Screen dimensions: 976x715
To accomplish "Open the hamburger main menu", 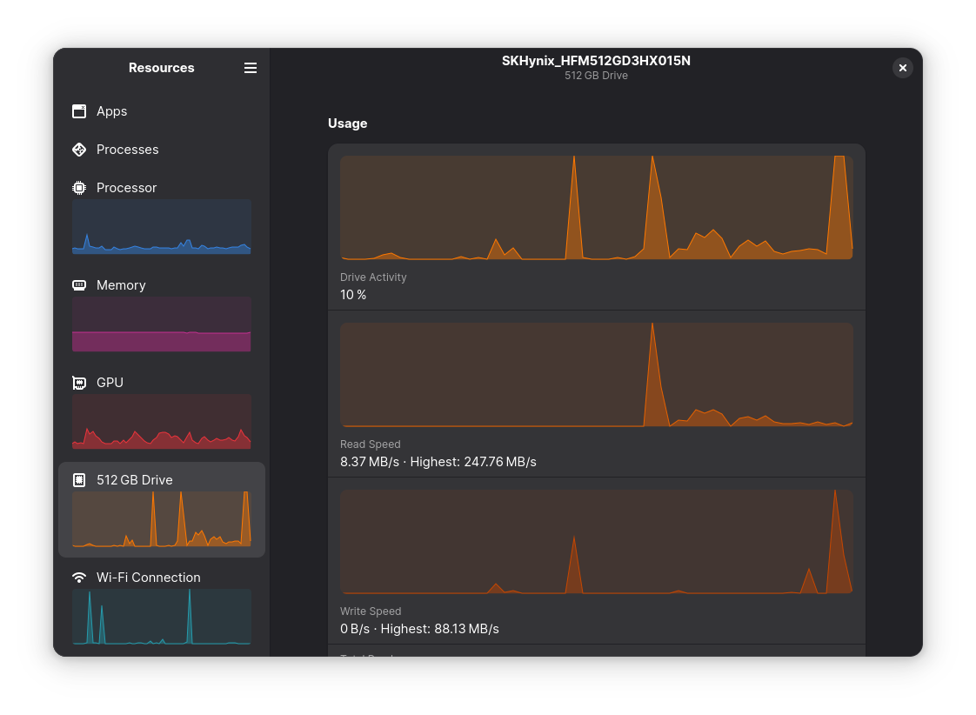I will (251, 68).
